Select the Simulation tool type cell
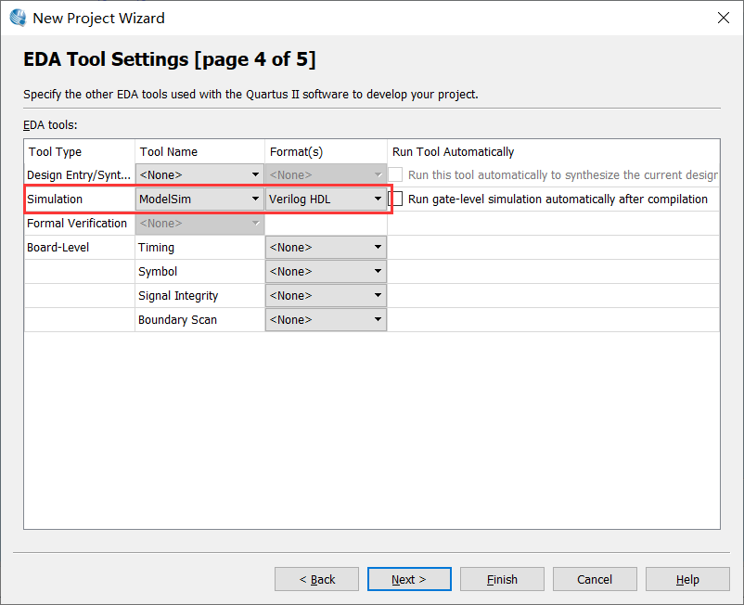Viewport: 744px width, 605px height. [79, 199]
